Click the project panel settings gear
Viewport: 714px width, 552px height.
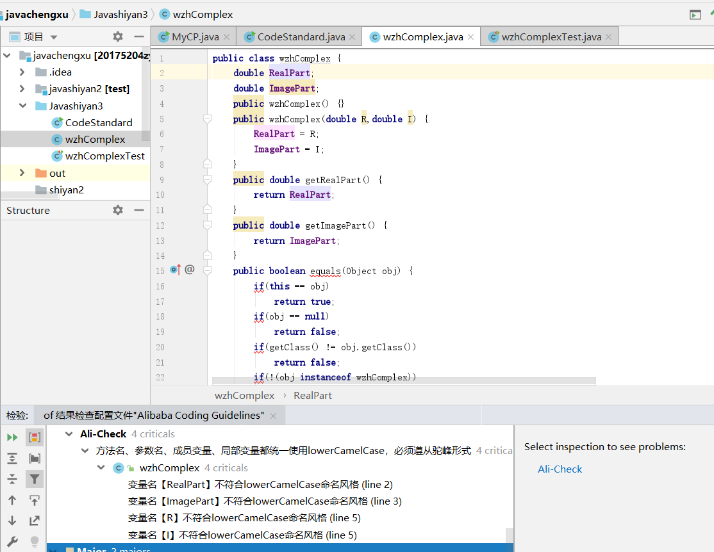pos(118,37)
